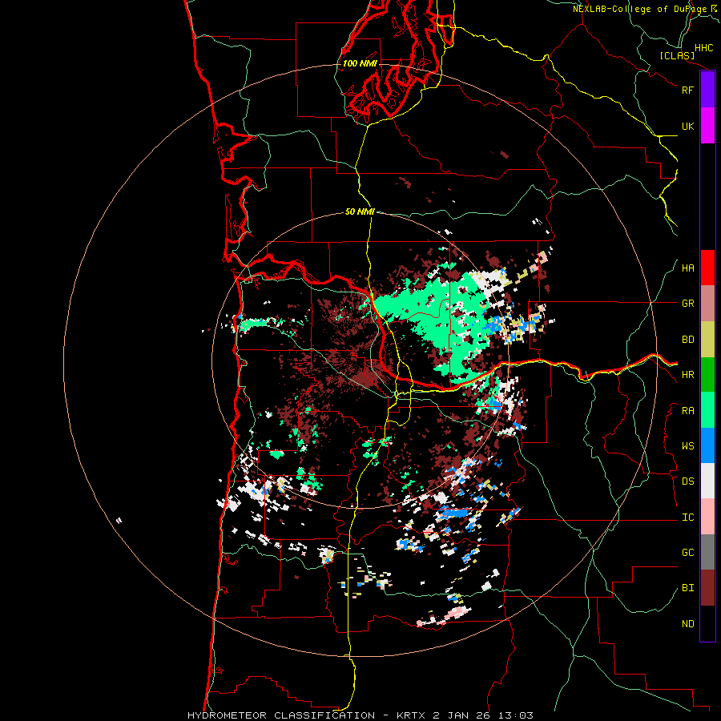This screenshot has width=721, height=721.
Task: Click the light pink IC legend swatch
Action: 707,517
